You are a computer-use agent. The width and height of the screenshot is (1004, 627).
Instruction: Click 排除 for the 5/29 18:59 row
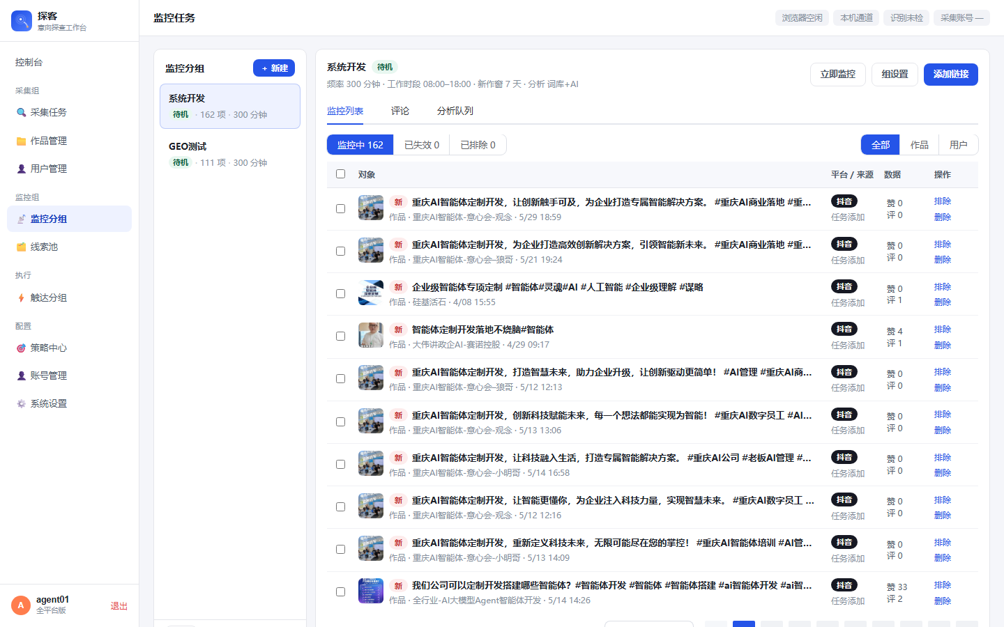(x=943, y=201)
